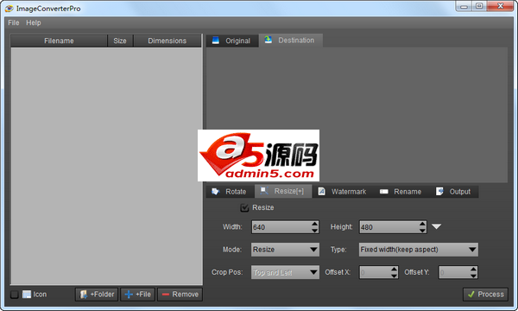
Task: Click the Original tab picture icon
Action: [x=216, y=41]
